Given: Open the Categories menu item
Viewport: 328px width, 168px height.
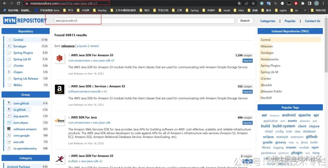Looking at the screenshot, I should 267,21.
